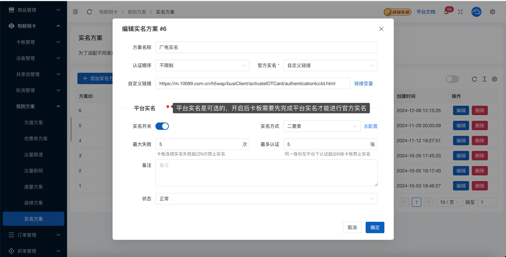Click the 去配置 link
Viewport: 506px width, 257px height.
[x=370, y=126]
